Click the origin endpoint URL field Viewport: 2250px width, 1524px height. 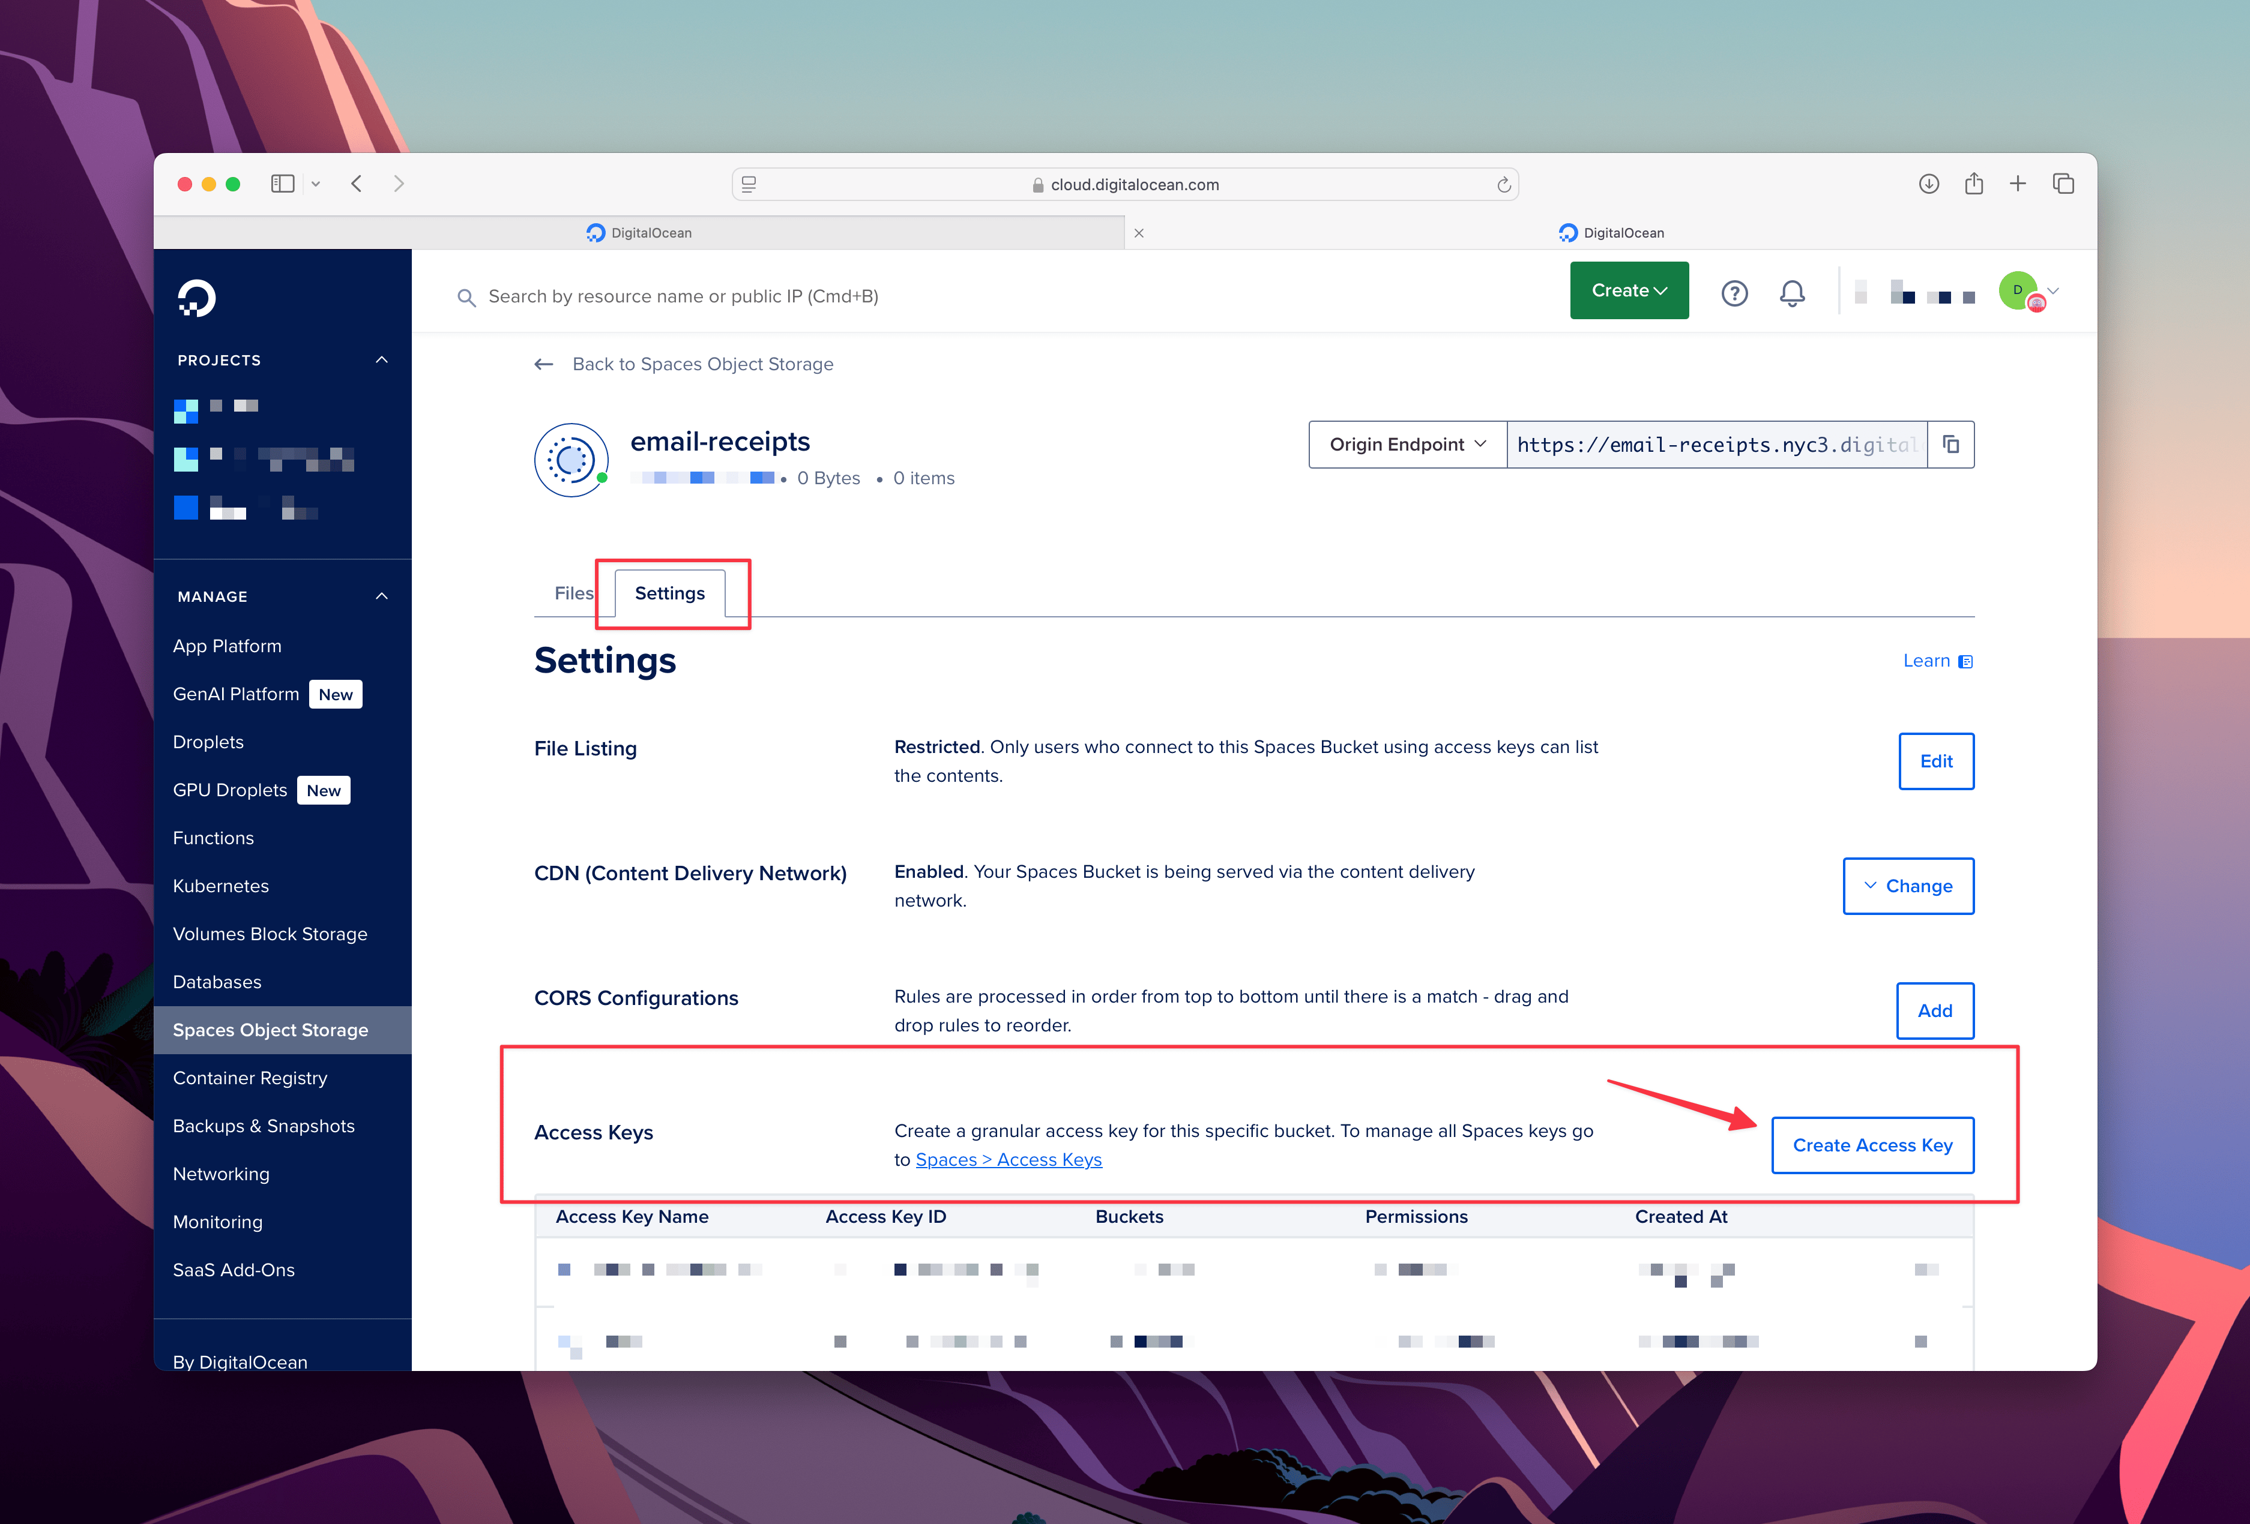point(1716,444)
